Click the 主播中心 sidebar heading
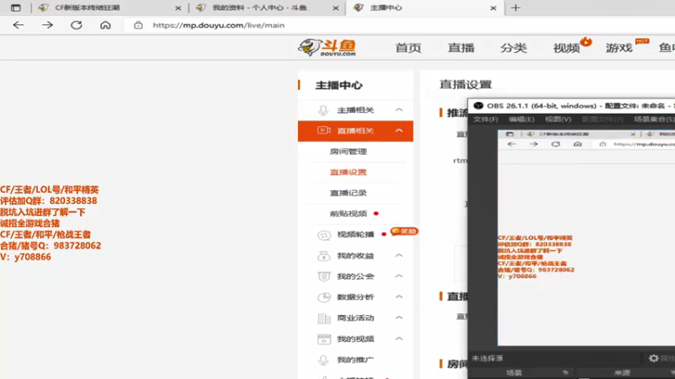The height and width of the screenshot is (379, 675). pos(339,86)
